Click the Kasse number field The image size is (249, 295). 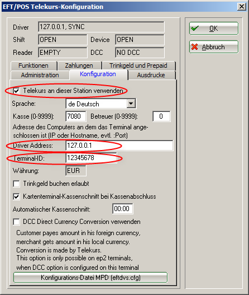pos(76,116)
